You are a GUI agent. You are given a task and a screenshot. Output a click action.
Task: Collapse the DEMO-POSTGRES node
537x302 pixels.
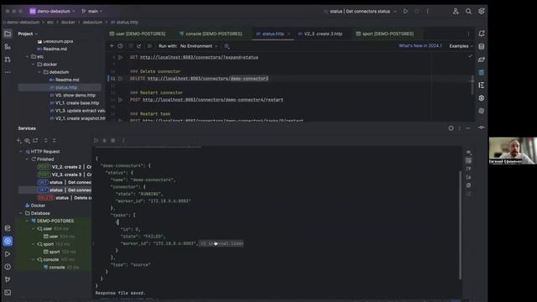(x=27, y=221)
